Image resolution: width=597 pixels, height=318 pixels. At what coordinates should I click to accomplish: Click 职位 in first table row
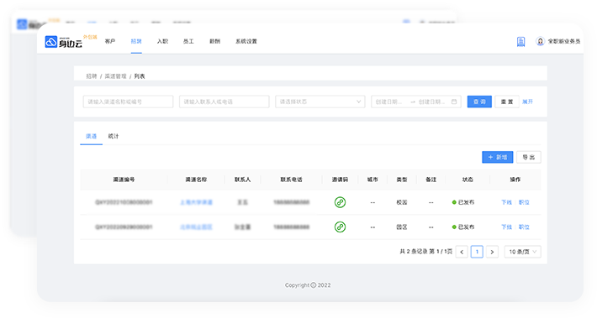pos(524,202)
